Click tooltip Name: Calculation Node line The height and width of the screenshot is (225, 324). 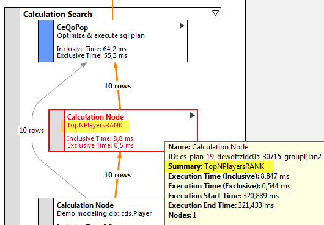[x=208, y=147]
